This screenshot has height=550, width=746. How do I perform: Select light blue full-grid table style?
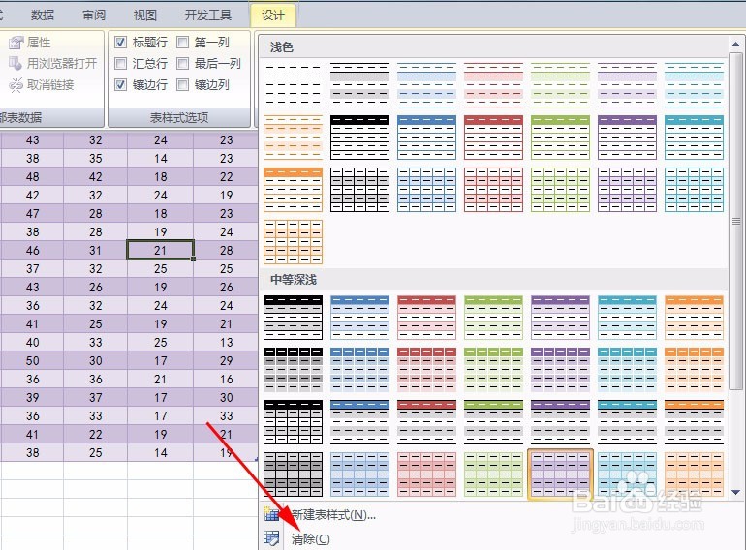(426, 190)
